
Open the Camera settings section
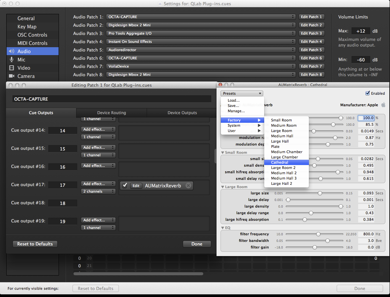(26, 76)
